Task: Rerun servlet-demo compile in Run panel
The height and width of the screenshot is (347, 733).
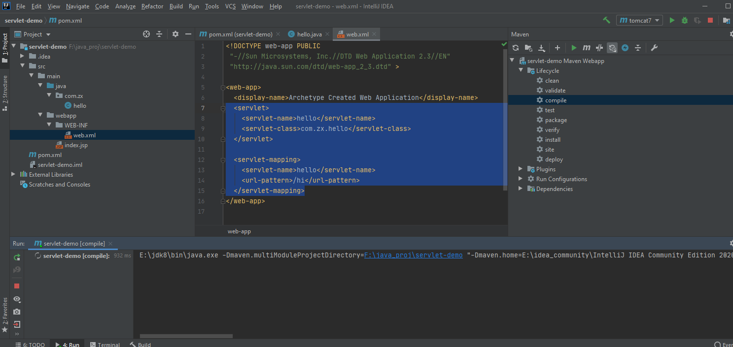Action: pos(17,257)
